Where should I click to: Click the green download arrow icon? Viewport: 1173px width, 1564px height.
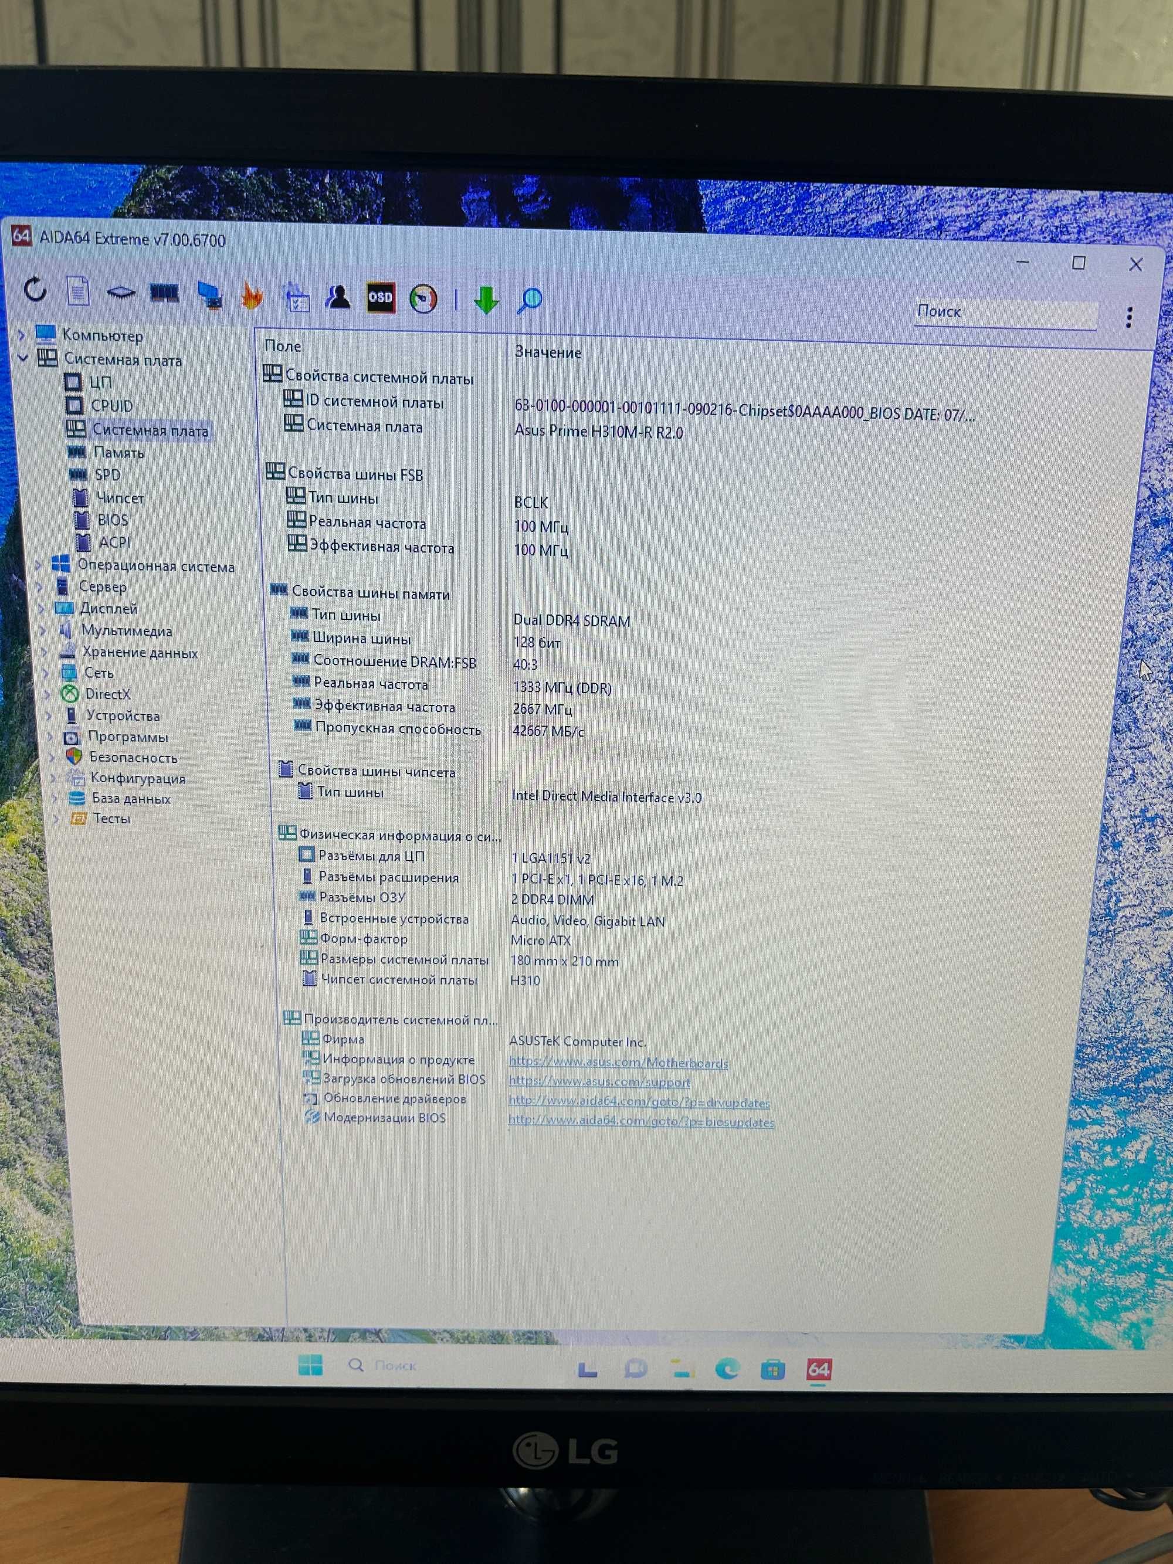(486, 300)
